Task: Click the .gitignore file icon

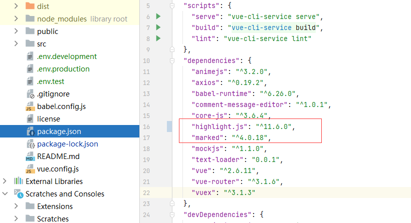Action: pyautogui.click(x=30, y=94)
